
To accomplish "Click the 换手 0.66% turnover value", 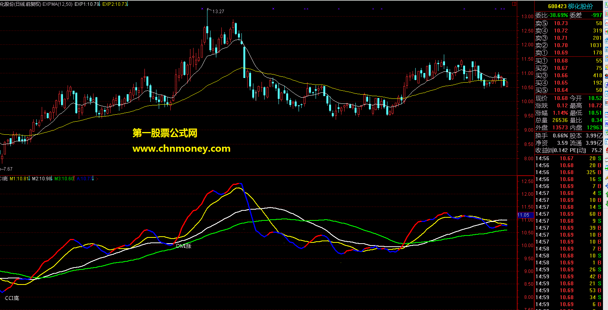I will 560,136.
